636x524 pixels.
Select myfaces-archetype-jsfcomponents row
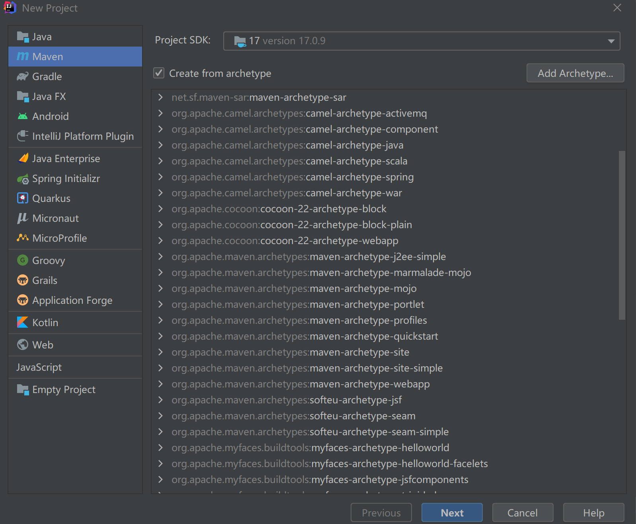388,479
